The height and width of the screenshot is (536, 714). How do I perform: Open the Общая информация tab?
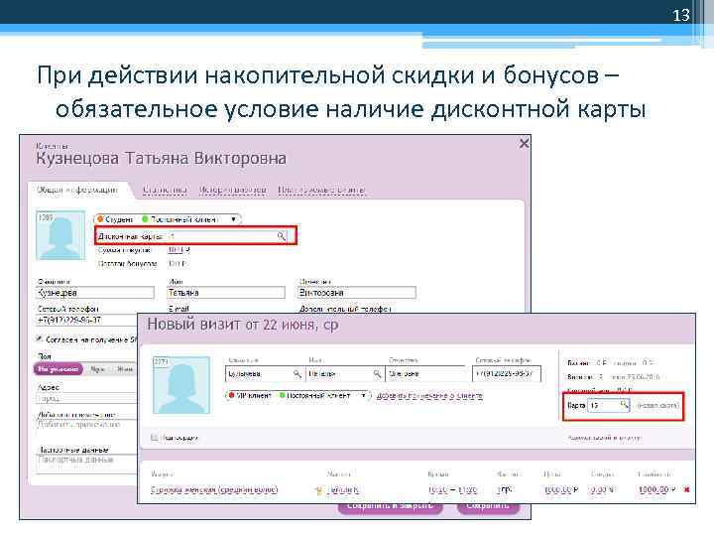coord(77,190)
